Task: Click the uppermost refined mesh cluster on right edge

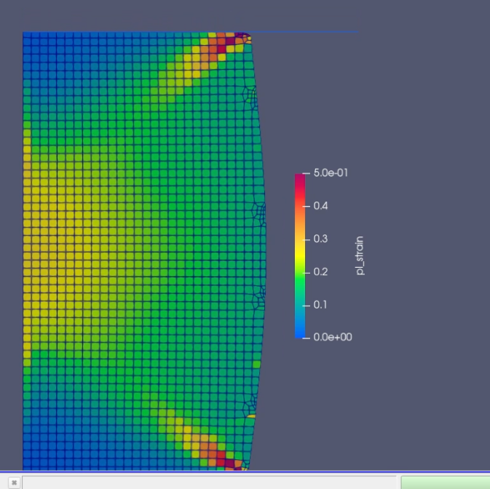Action: [252, 97]
